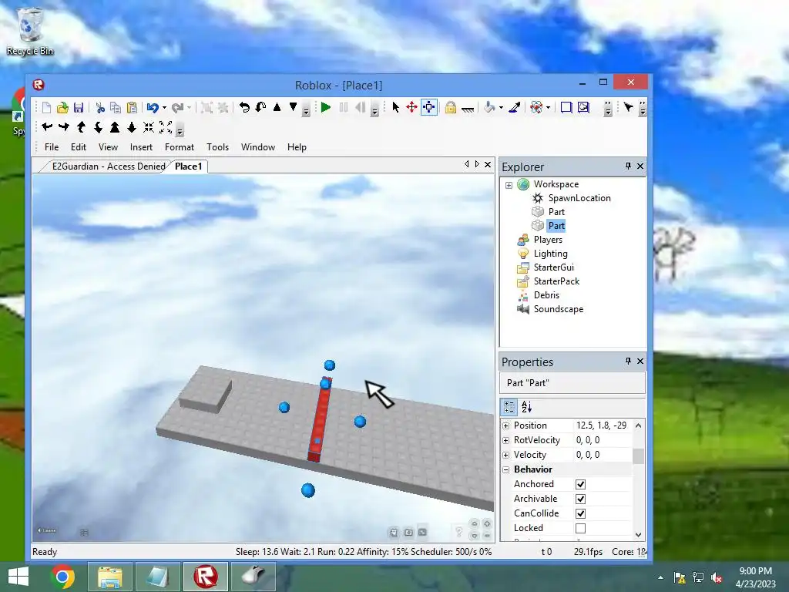Switch to E2Guardian - Access Denied tab
The height and width of the screenshot is (592, 789).
pyautogui.click(x=108, y=166)
